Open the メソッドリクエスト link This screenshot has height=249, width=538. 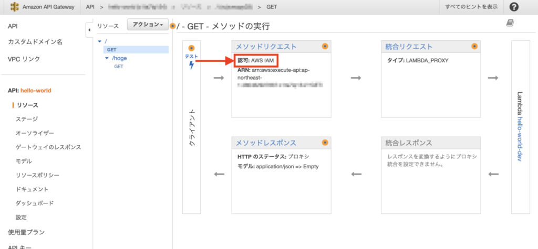tap(266, 47)
